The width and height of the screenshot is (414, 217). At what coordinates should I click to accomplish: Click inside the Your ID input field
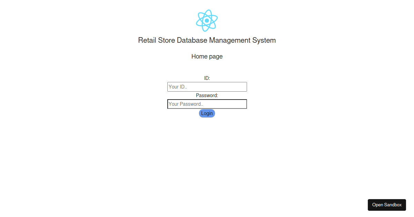point(207,86)
